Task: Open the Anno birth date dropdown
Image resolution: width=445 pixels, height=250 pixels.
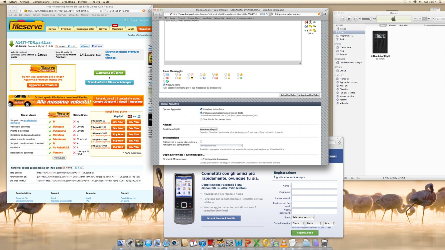Action: tap(329, 223)
